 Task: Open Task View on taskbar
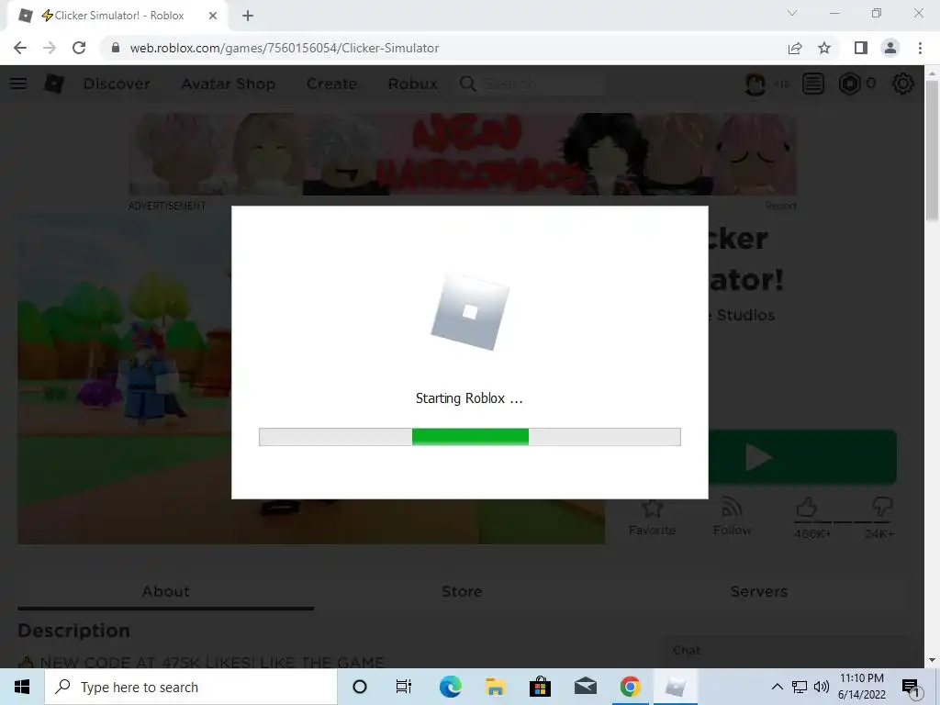(x=404, y=687)
